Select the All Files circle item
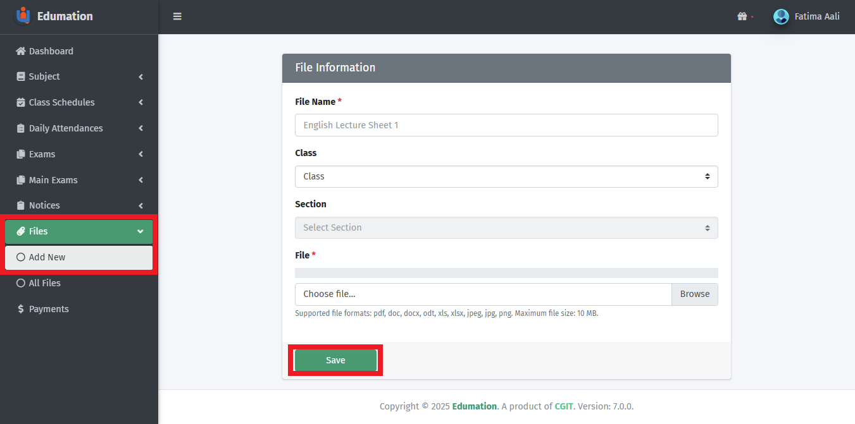Viewport: 855px width, 424px height. click(x=21, y=283)
